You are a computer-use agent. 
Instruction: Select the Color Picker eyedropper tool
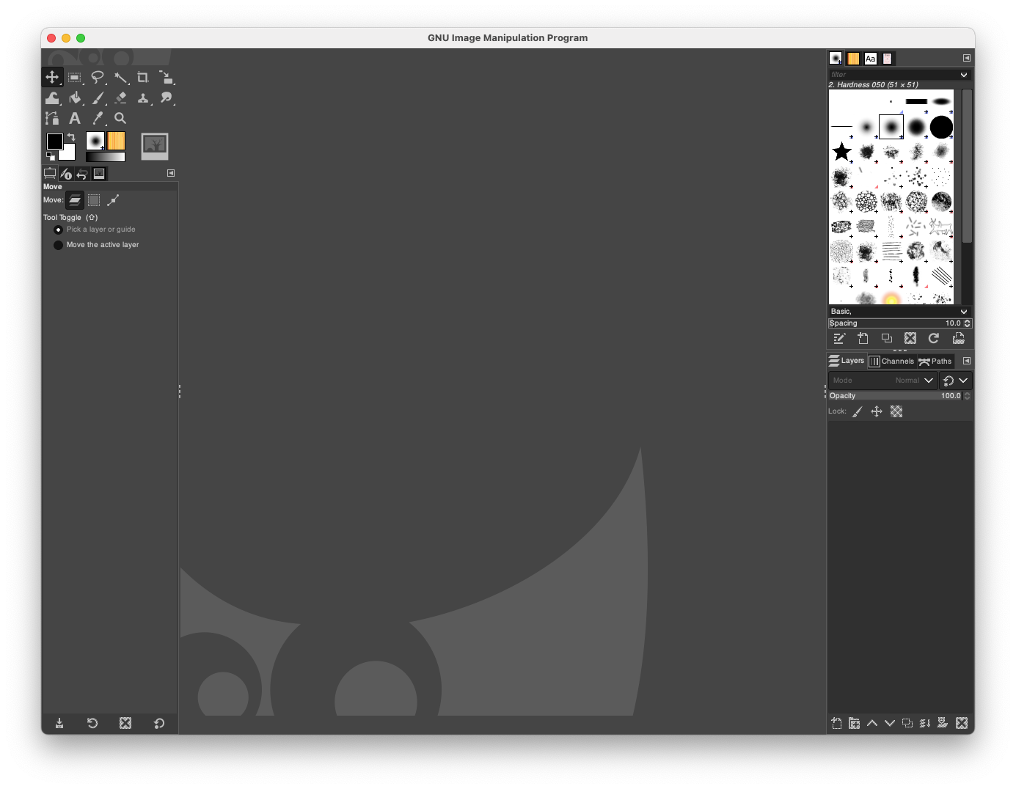tap(98, 118)
